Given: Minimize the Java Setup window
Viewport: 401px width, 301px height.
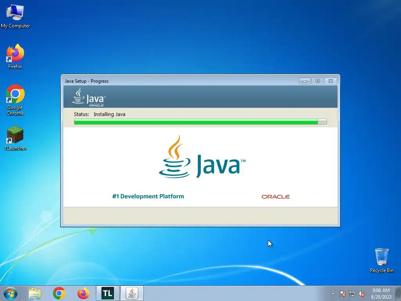Looking at the screenshot, I should click(x=305, y=81).
